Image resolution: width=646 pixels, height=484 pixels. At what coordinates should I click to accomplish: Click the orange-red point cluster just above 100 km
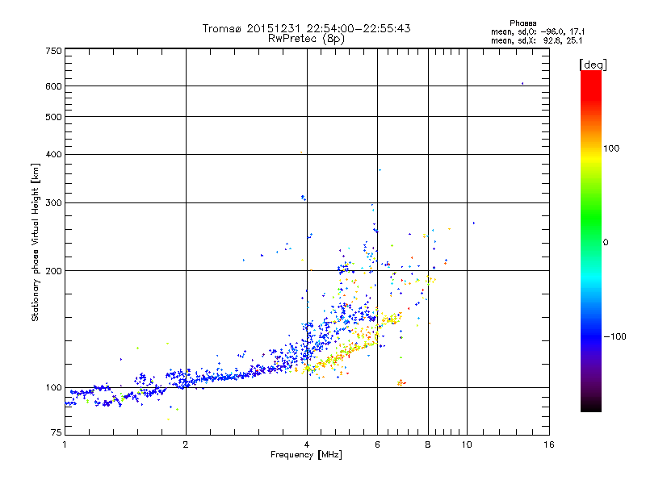point(401,383)
